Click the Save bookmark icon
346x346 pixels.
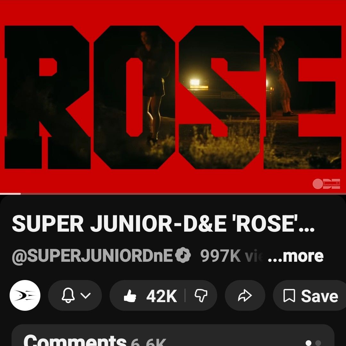(289, 295)
